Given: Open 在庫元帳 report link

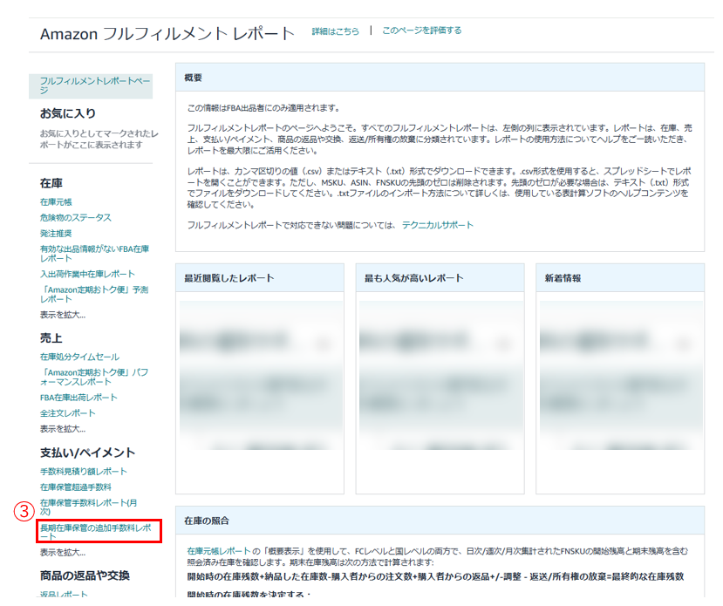Looking at the screenshot, I should click(56, 201).
